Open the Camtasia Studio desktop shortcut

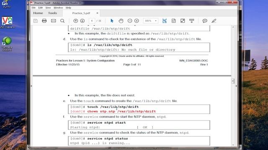[x=7, y=44]
